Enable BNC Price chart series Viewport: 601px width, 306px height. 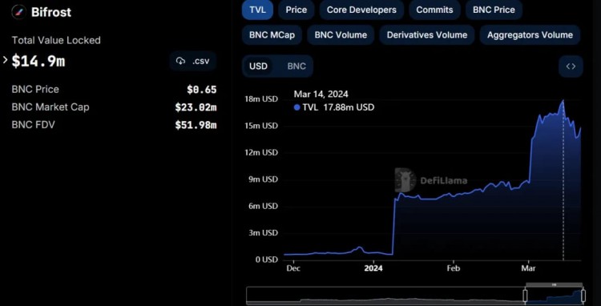pyautogui.click(x=494, y=10)
